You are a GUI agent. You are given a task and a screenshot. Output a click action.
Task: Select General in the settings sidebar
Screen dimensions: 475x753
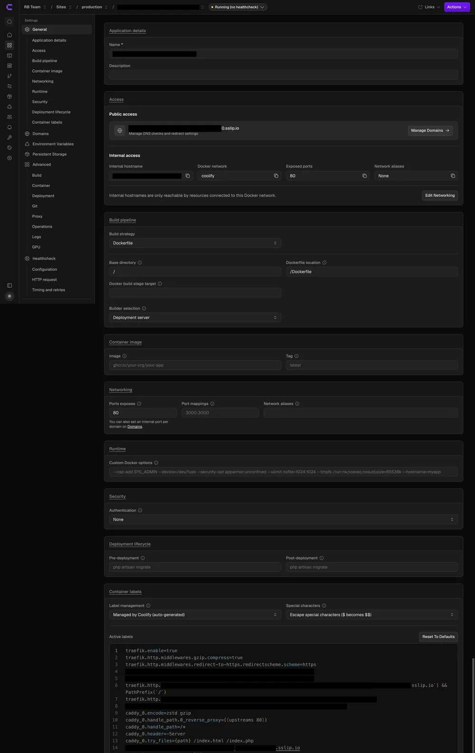(x=57, y=29)
